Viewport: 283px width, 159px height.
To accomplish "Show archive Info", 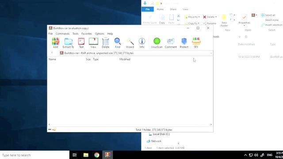I will (142, 43).
